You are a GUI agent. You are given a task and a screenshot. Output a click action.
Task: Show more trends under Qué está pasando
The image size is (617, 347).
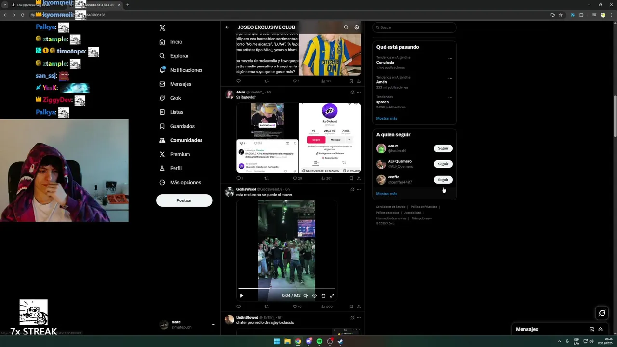[387, 118]
